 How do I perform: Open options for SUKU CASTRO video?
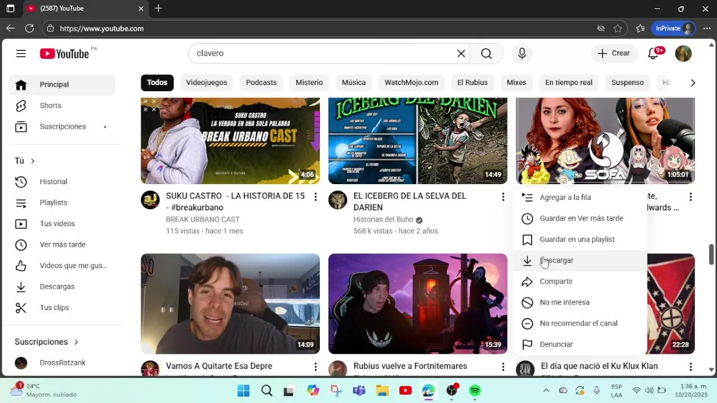tap(315, 197)
